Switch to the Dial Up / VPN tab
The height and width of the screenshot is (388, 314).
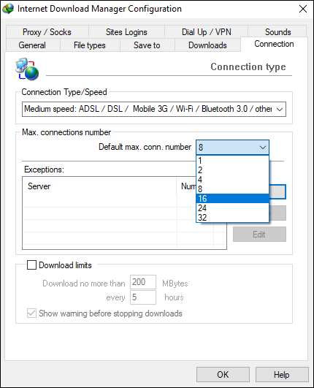point(207,32)
